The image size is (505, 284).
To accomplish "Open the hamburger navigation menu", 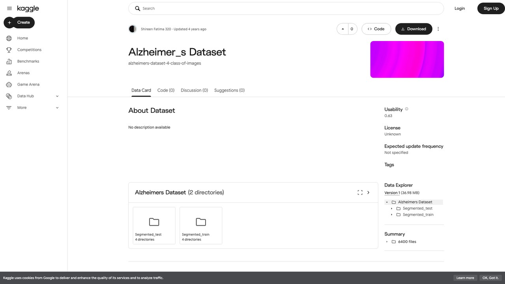I will (9, 8).
